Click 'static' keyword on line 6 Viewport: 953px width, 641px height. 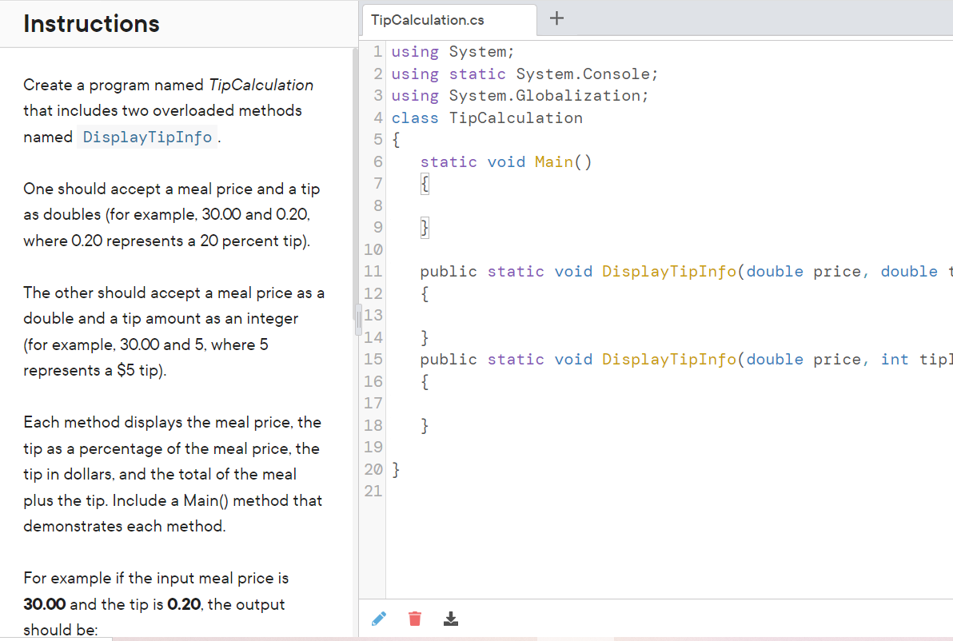click(x=449, y=162)
